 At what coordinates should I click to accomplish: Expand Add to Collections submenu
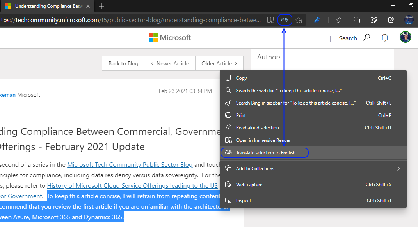[313, 169]
